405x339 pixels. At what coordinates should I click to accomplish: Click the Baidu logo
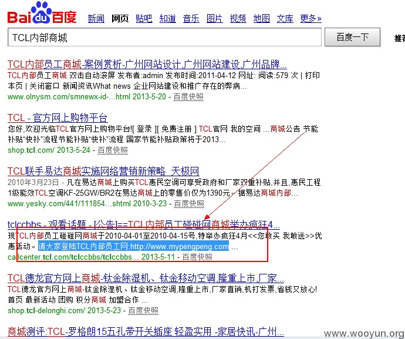42,12
